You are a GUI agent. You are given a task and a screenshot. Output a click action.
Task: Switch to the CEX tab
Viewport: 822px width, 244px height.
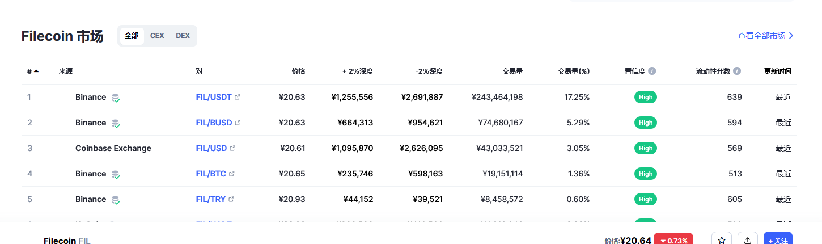(x=157, y=36)
